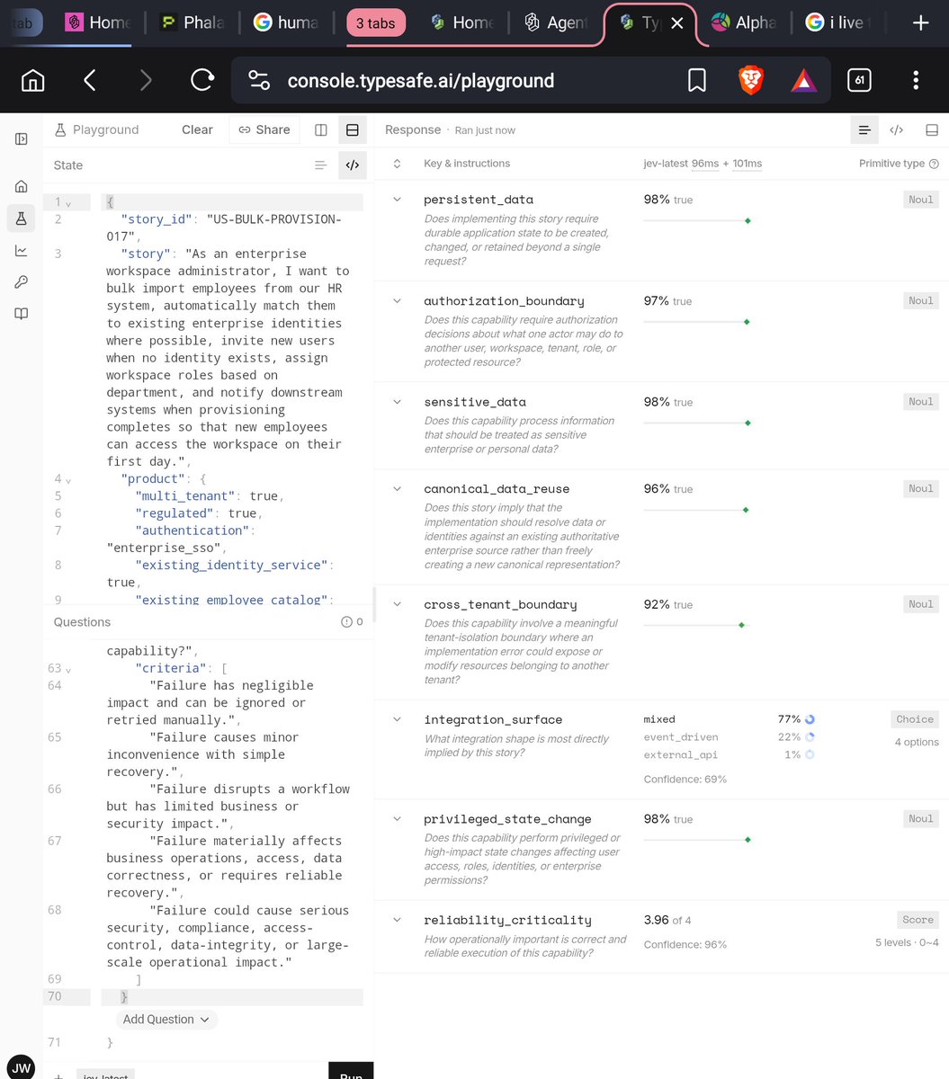Screen dimensions: 949x1079
Task: Show Response as raw code view
Action: pos(896,130)
